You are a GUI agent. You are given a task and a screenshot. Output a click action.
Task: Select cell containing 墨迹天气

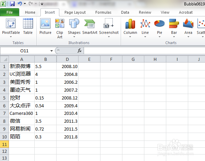[22, 90]
